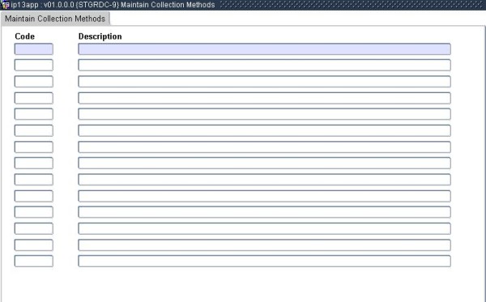The width and height of the screenshot is (486, 302).
Task: Click the eleventh row Code field
Action: [34, 212]
